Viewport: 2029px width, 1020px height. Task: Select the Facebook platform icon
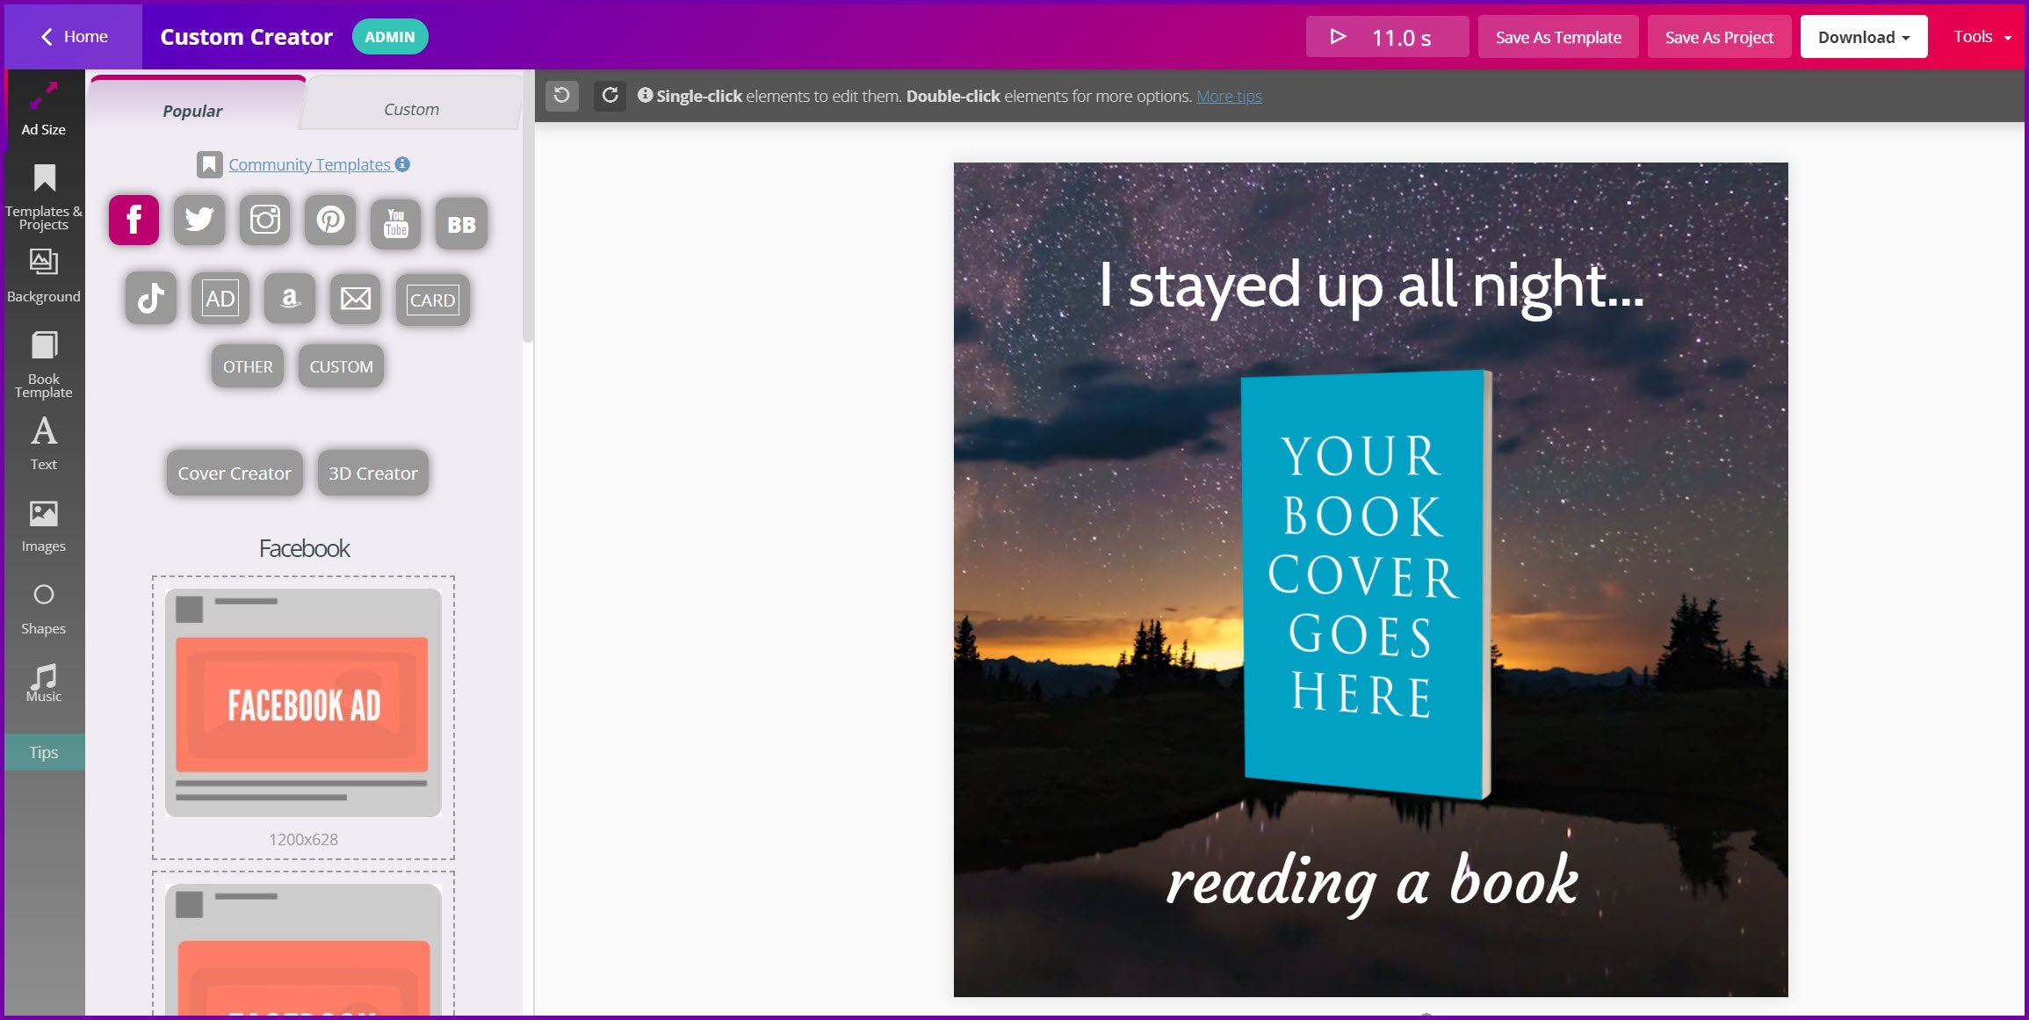coord(134,220)
